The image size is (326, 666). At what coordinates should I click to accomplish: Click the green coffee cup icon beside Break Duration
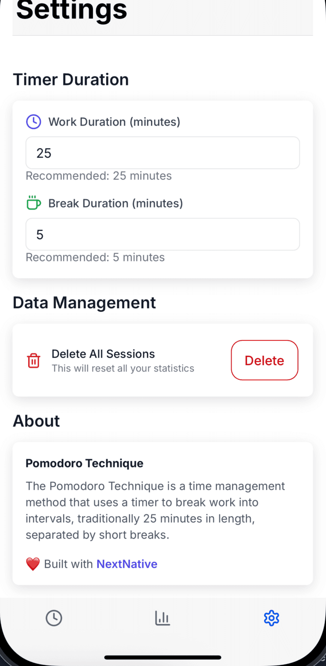click(33, 203)
